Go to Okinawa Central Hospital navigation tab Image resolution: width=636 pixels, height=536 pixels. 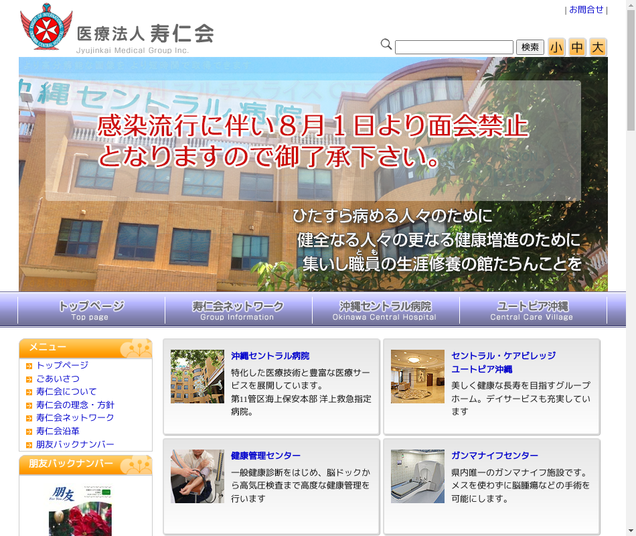point(386,310)
